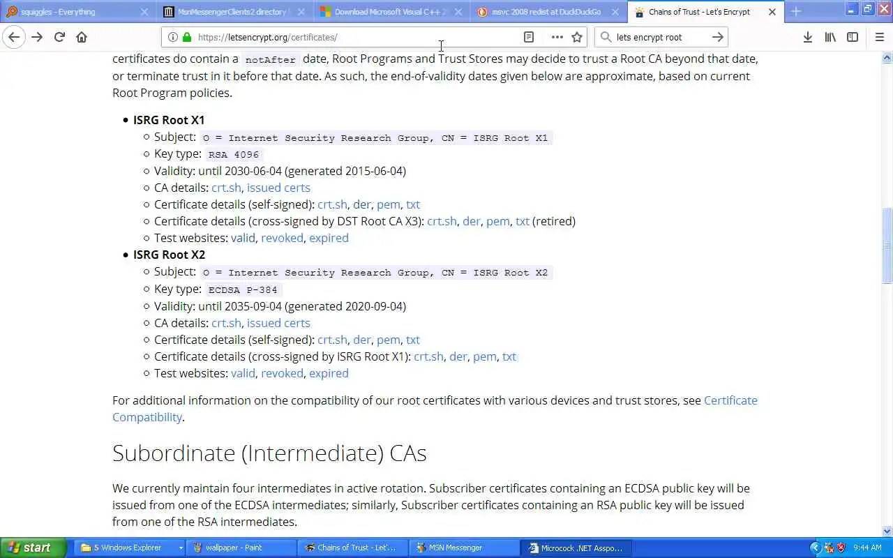Open ISRG Root X2 issued certs link

pyautogui.click(x=278, y=323)
